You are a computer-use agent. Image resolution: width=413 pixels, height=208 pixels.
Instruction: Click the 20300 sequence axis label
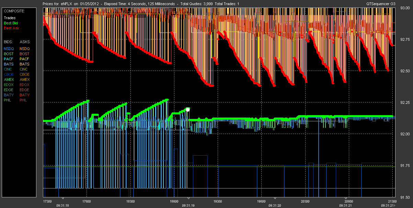click(x=305, y=201)
